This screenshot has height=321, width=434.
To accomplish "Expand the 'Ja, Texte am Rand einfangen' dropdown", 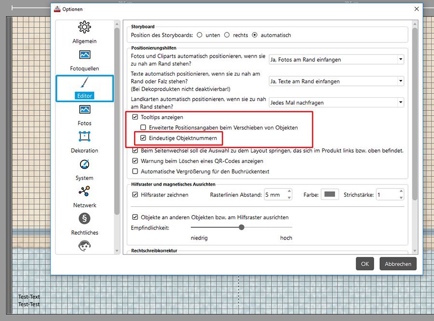I will click(336, 81).
